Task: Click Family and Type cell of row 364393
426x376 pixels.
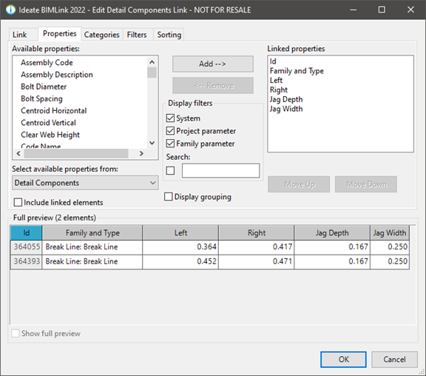Action: click(92, 261)
